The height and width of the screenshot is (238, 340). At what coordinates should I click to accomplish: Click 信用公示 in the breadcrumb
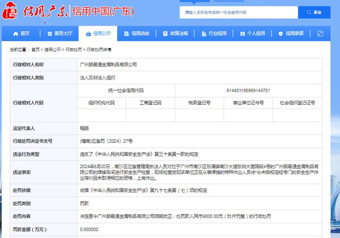[52, 50]
